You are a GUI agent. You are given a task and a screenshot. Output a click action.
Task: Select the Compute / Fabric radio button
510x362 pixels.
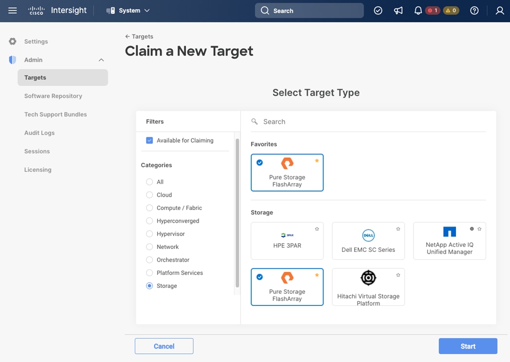tap(149, 208)
